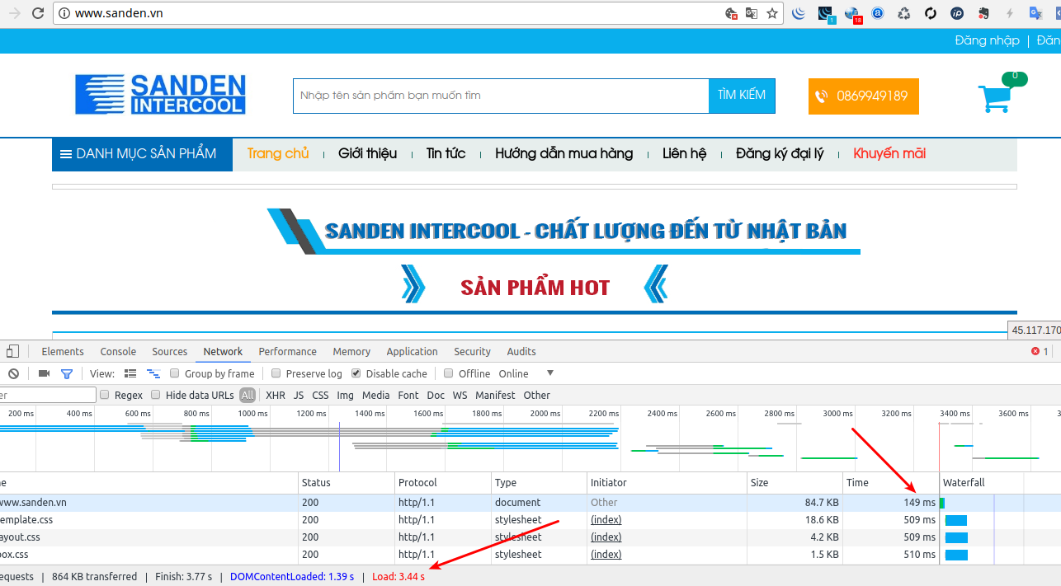Switch to large request rows view icon
Screen dimensions: 1061x586
130,373
